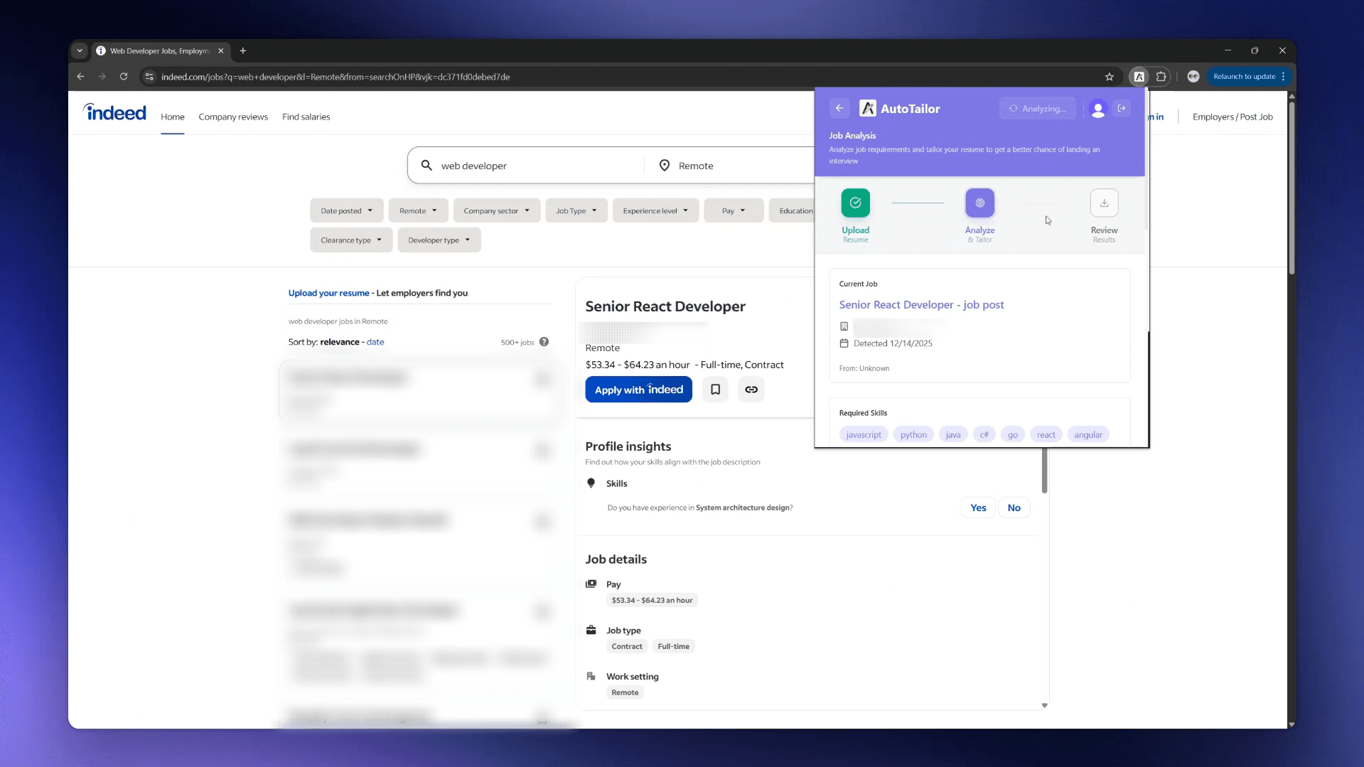Click the AutoTailor back arrow icon
Viewport: 1364px width, 767px height.
coord(839,109)
